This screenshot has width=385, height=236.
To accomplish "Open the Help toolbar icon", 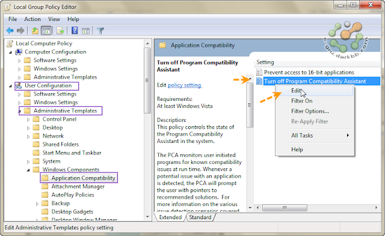I will point(75,31).
